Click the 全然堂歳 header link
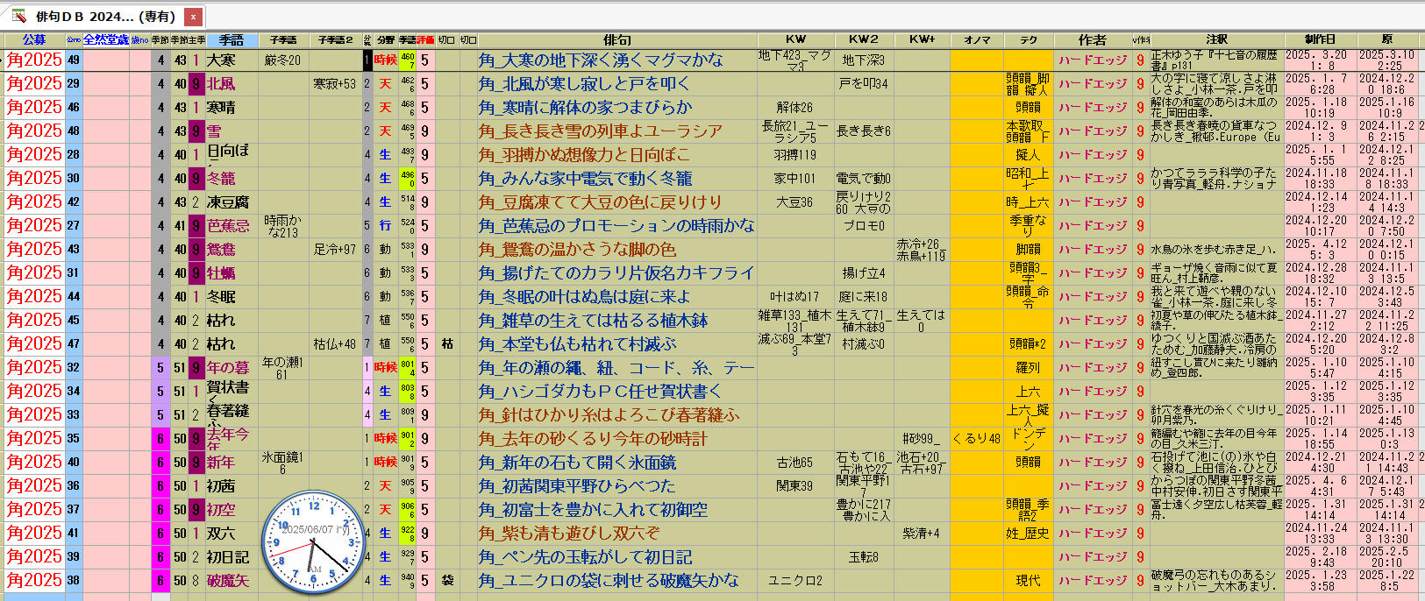Viewport: 1425px width, 601px height. [105, 39]
